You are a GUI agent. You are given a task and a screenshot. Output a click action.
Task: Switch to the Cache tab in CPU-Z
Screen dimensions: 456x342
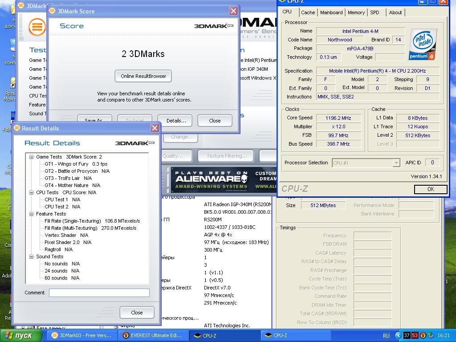(x=308, y=12)
